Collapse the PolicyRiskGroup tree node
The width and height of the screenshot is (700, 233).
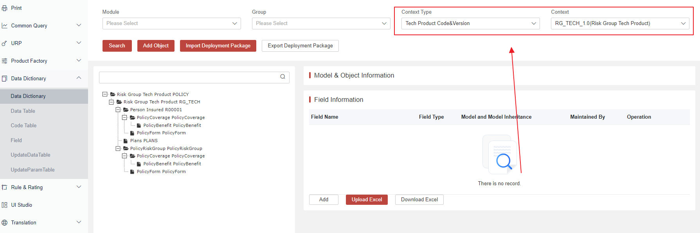(118, 148)
